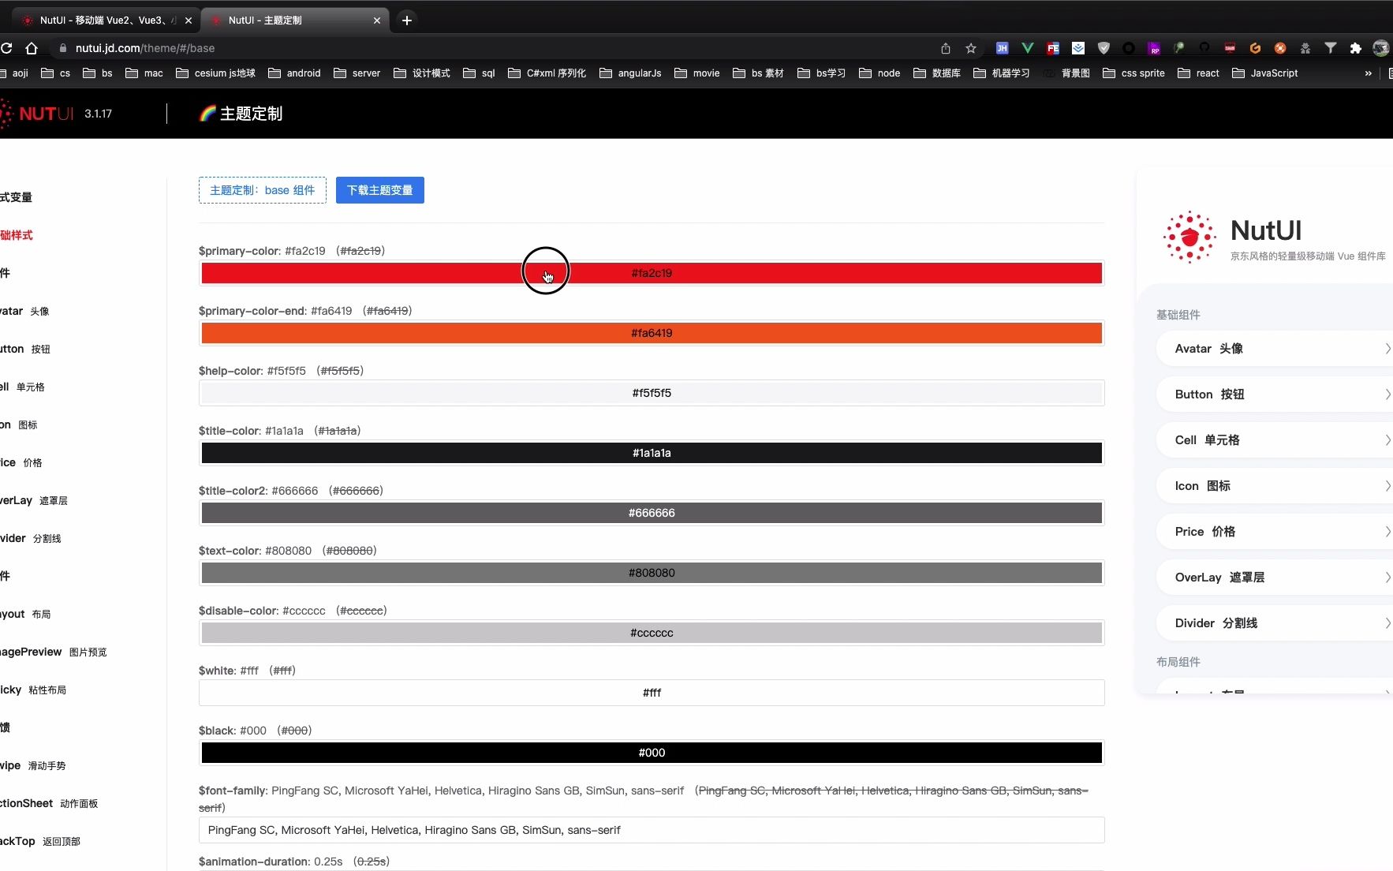The width and height of the screenshot is (1393, 871).
Task: Open the orange G extension icon
Action: pyautogui.click(x=1255, y=48)
